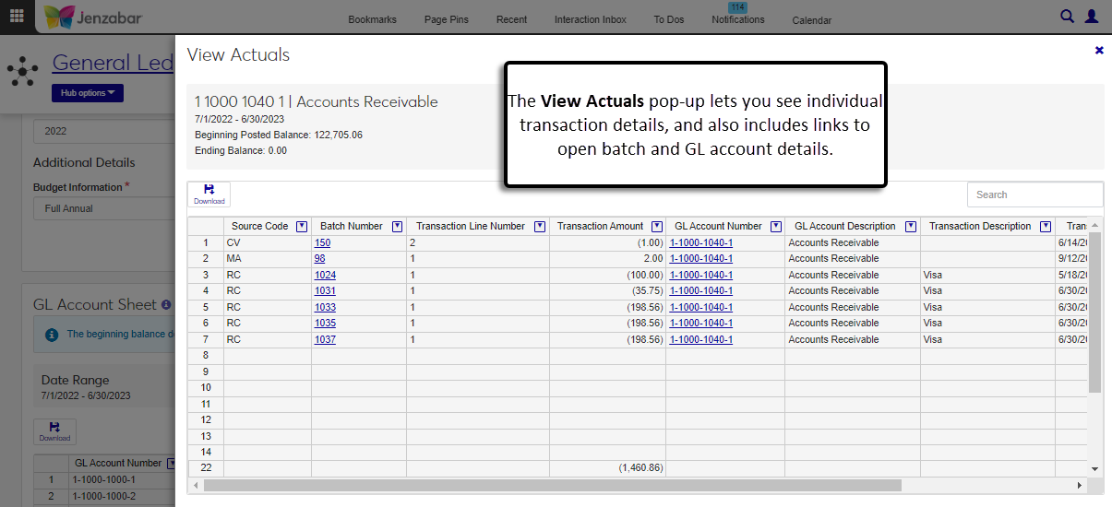Click Download icon in View Actuals
The image size is (1112, 507).
(x=209, y=194)
